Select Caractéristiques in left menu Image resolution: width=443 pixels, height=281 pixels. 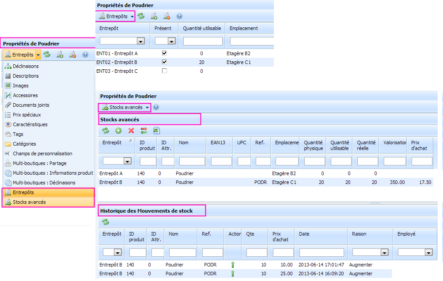click(x=30, y=124)
